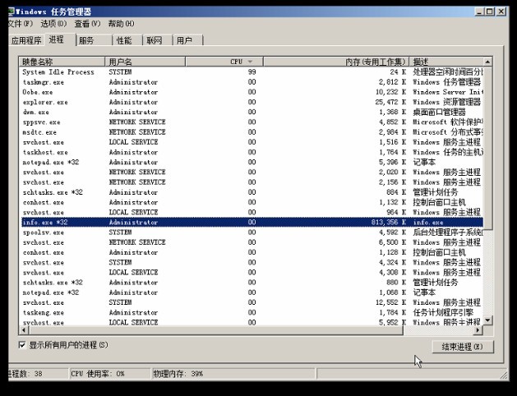Select the dwm.exe process
Screen dimensions: 517x396
[252, 112]
